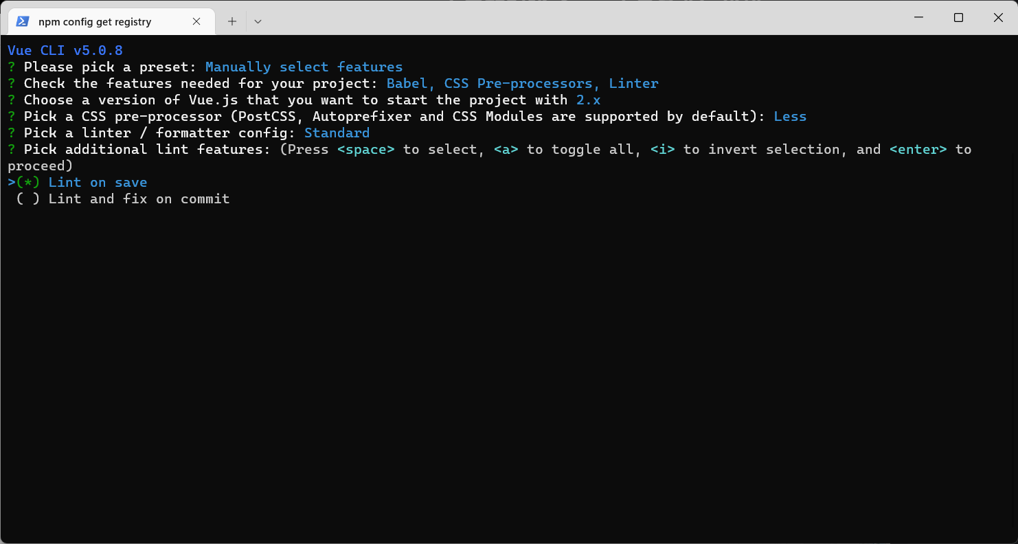
Task: Click the Linter feature text
Action: [x=633, y=83]
